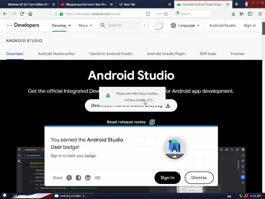Share the badge on Facebook
The width and height of the screenshot is (265, 199).
[x=78, y=178]
